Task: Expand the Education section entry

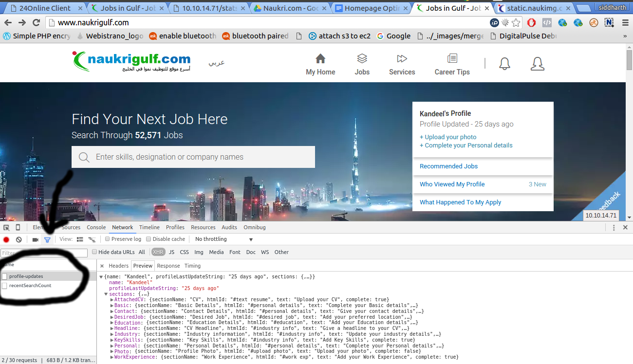Action: [x=112, y=323]
